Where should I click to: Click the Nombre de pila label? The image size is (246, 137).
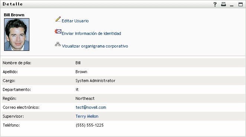17,63
